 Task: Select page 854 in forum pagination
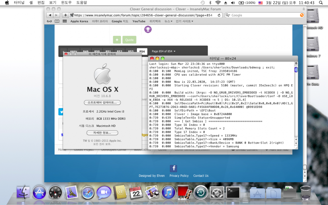click(x=142, y=51)
